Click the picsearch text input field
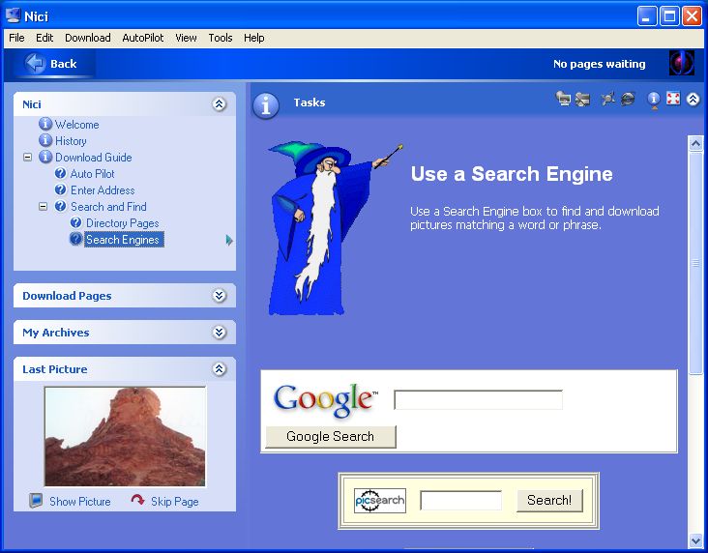 (x=460, y=500)
